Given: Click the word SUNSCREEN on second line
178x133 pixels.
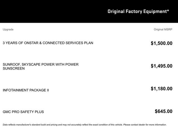Looking at the screenshot, I should pyautogui.click(x=14, y=68).
